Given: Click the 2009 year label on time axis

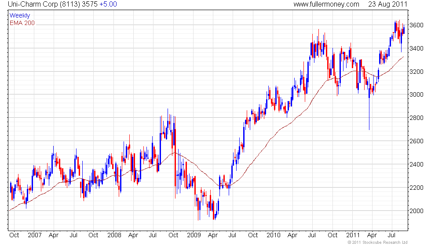Looking at the screenshot, I should click(x=194, y=235).
